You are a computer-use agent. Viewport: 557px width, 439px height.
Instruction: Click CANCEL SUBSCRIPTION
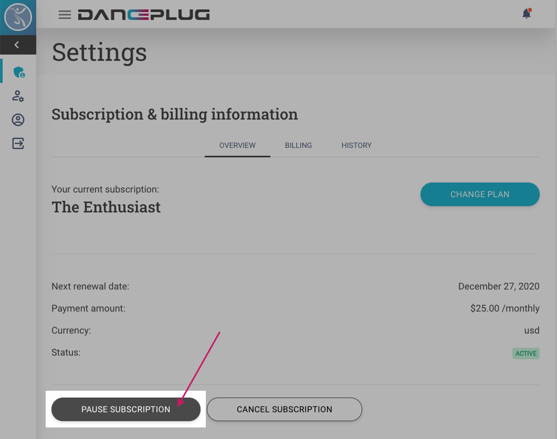pos(284,409)
